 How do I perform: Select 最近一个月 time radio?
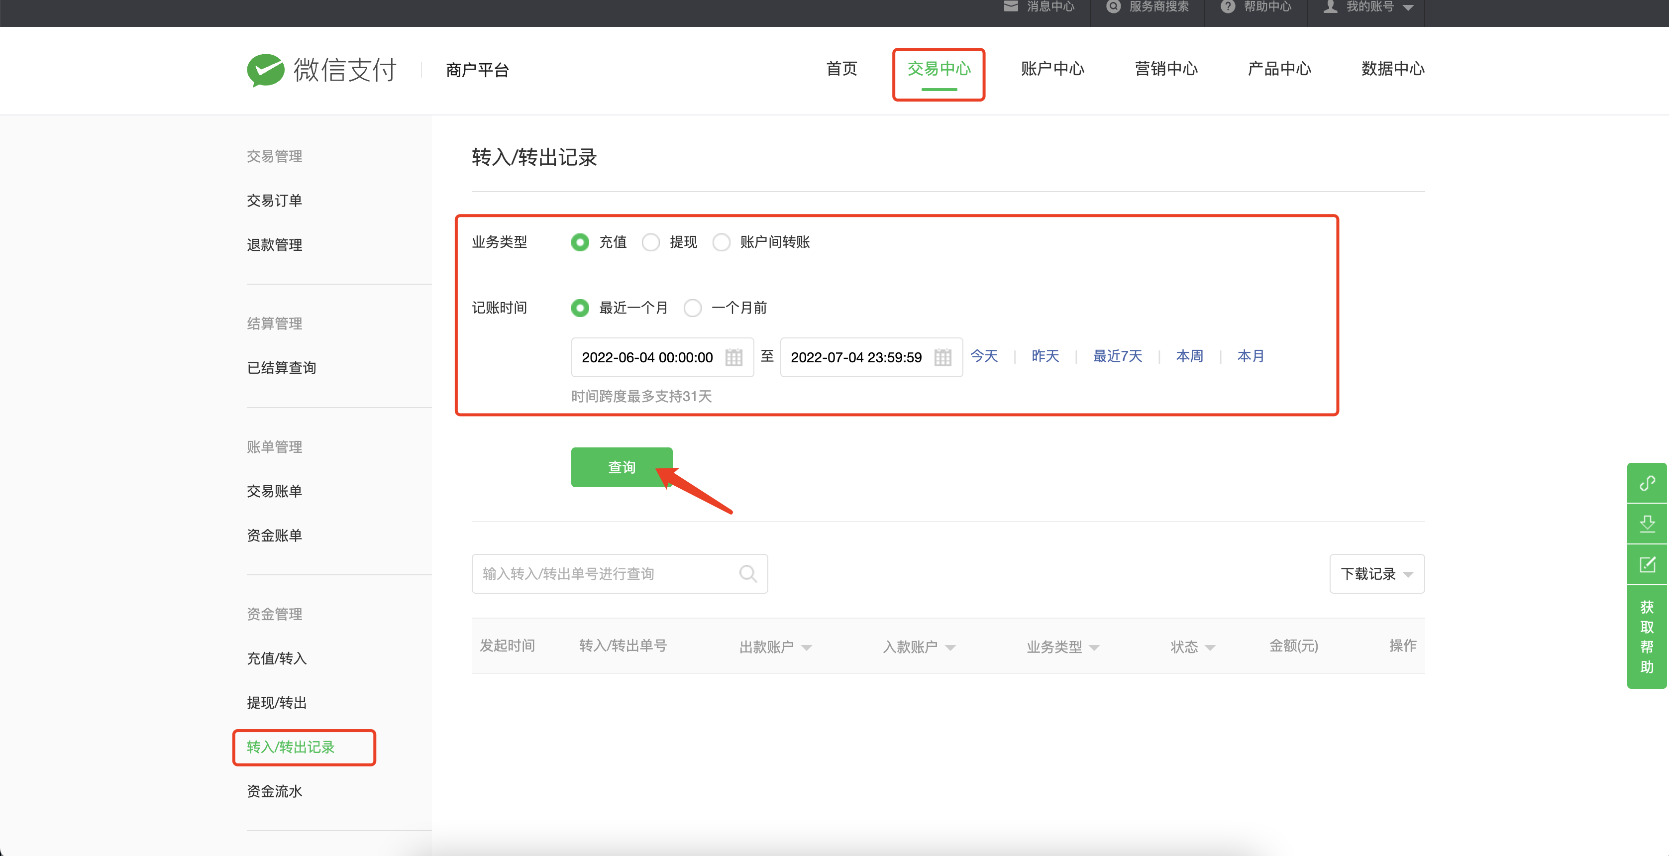click(580, 308)
